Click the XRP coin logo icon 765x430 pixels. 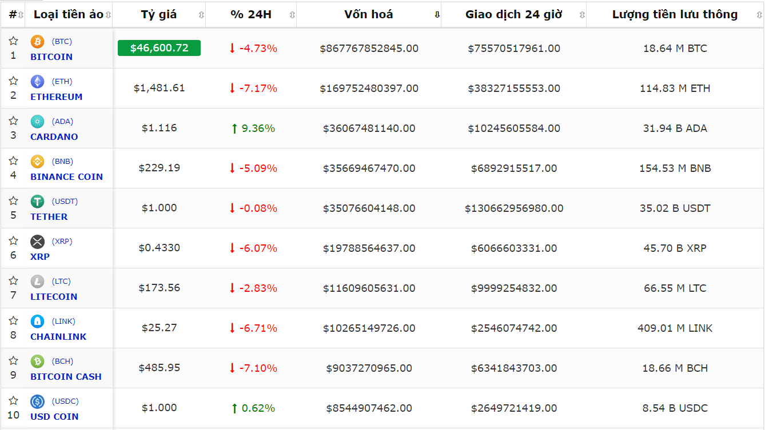pyautogui.click(x=37, y=242)
